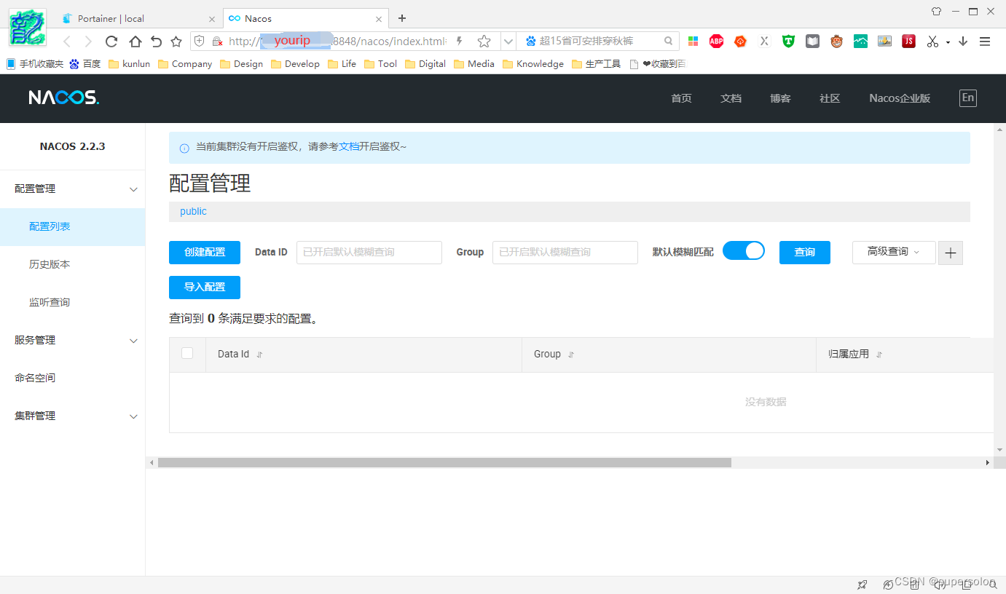Click the rocket accelerator status icon
The image size is (1006, 594).
click(862, 585)
